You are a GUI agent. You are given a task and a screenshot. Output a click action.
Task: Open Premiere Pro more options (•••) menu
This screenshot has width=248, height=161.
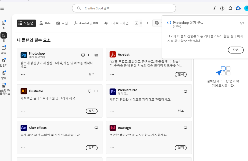pos(112,111)
